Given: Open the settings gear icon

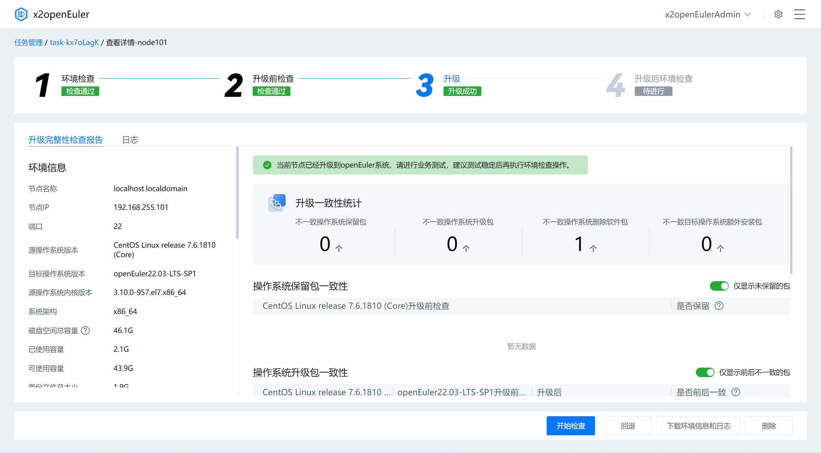Looking at the screenshot, I should pos(778,14).
